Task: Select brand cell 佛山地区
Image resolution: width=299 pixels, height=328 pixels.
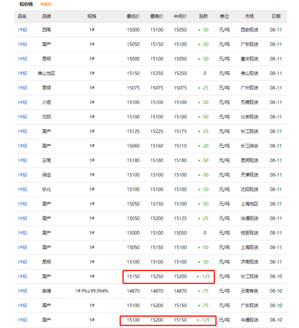Action: pos(46,73)
